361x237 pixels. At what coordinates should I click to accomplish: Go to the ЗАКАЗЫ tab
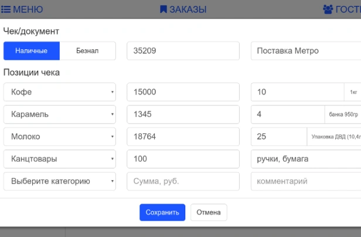[x=183, y=9]
